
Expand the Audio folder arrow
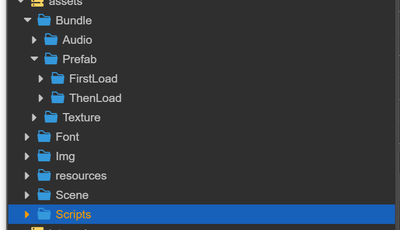34,40
